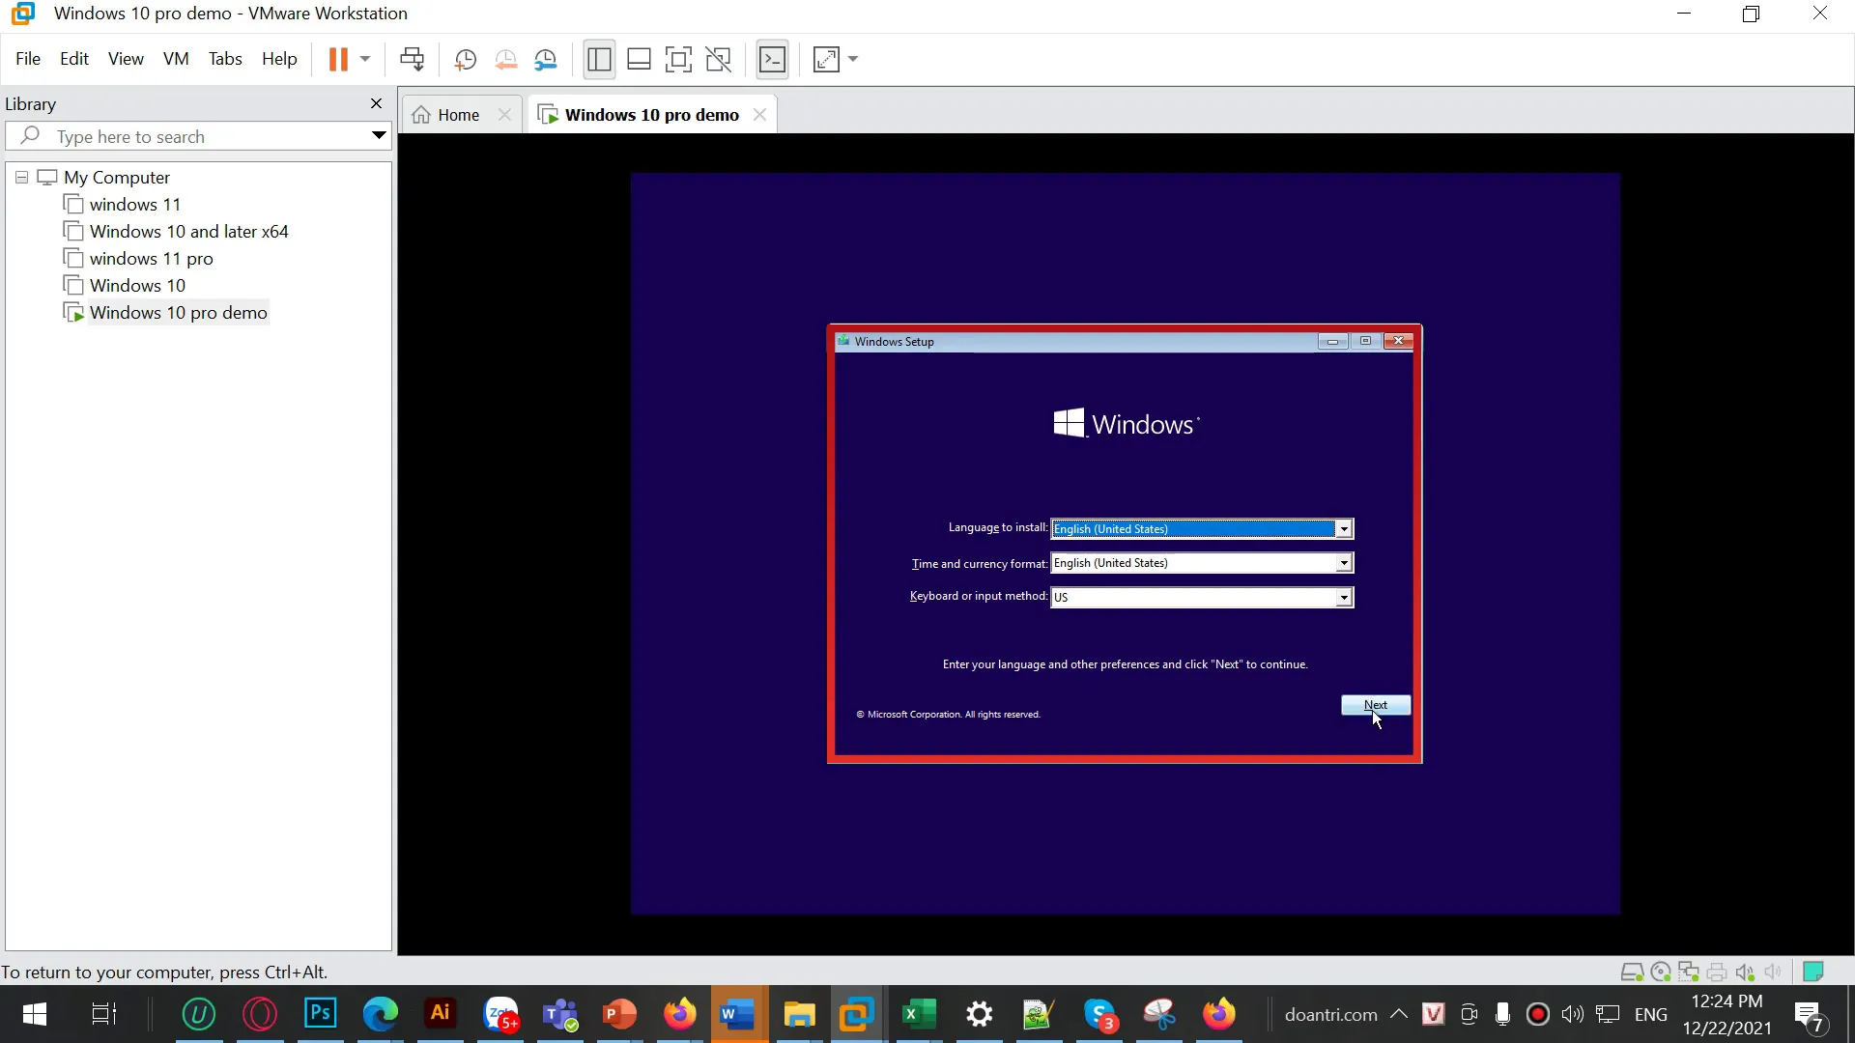Expand Time and currency format dropdown
The height and width of the screenshot is (1043, 1855).
1343,563
